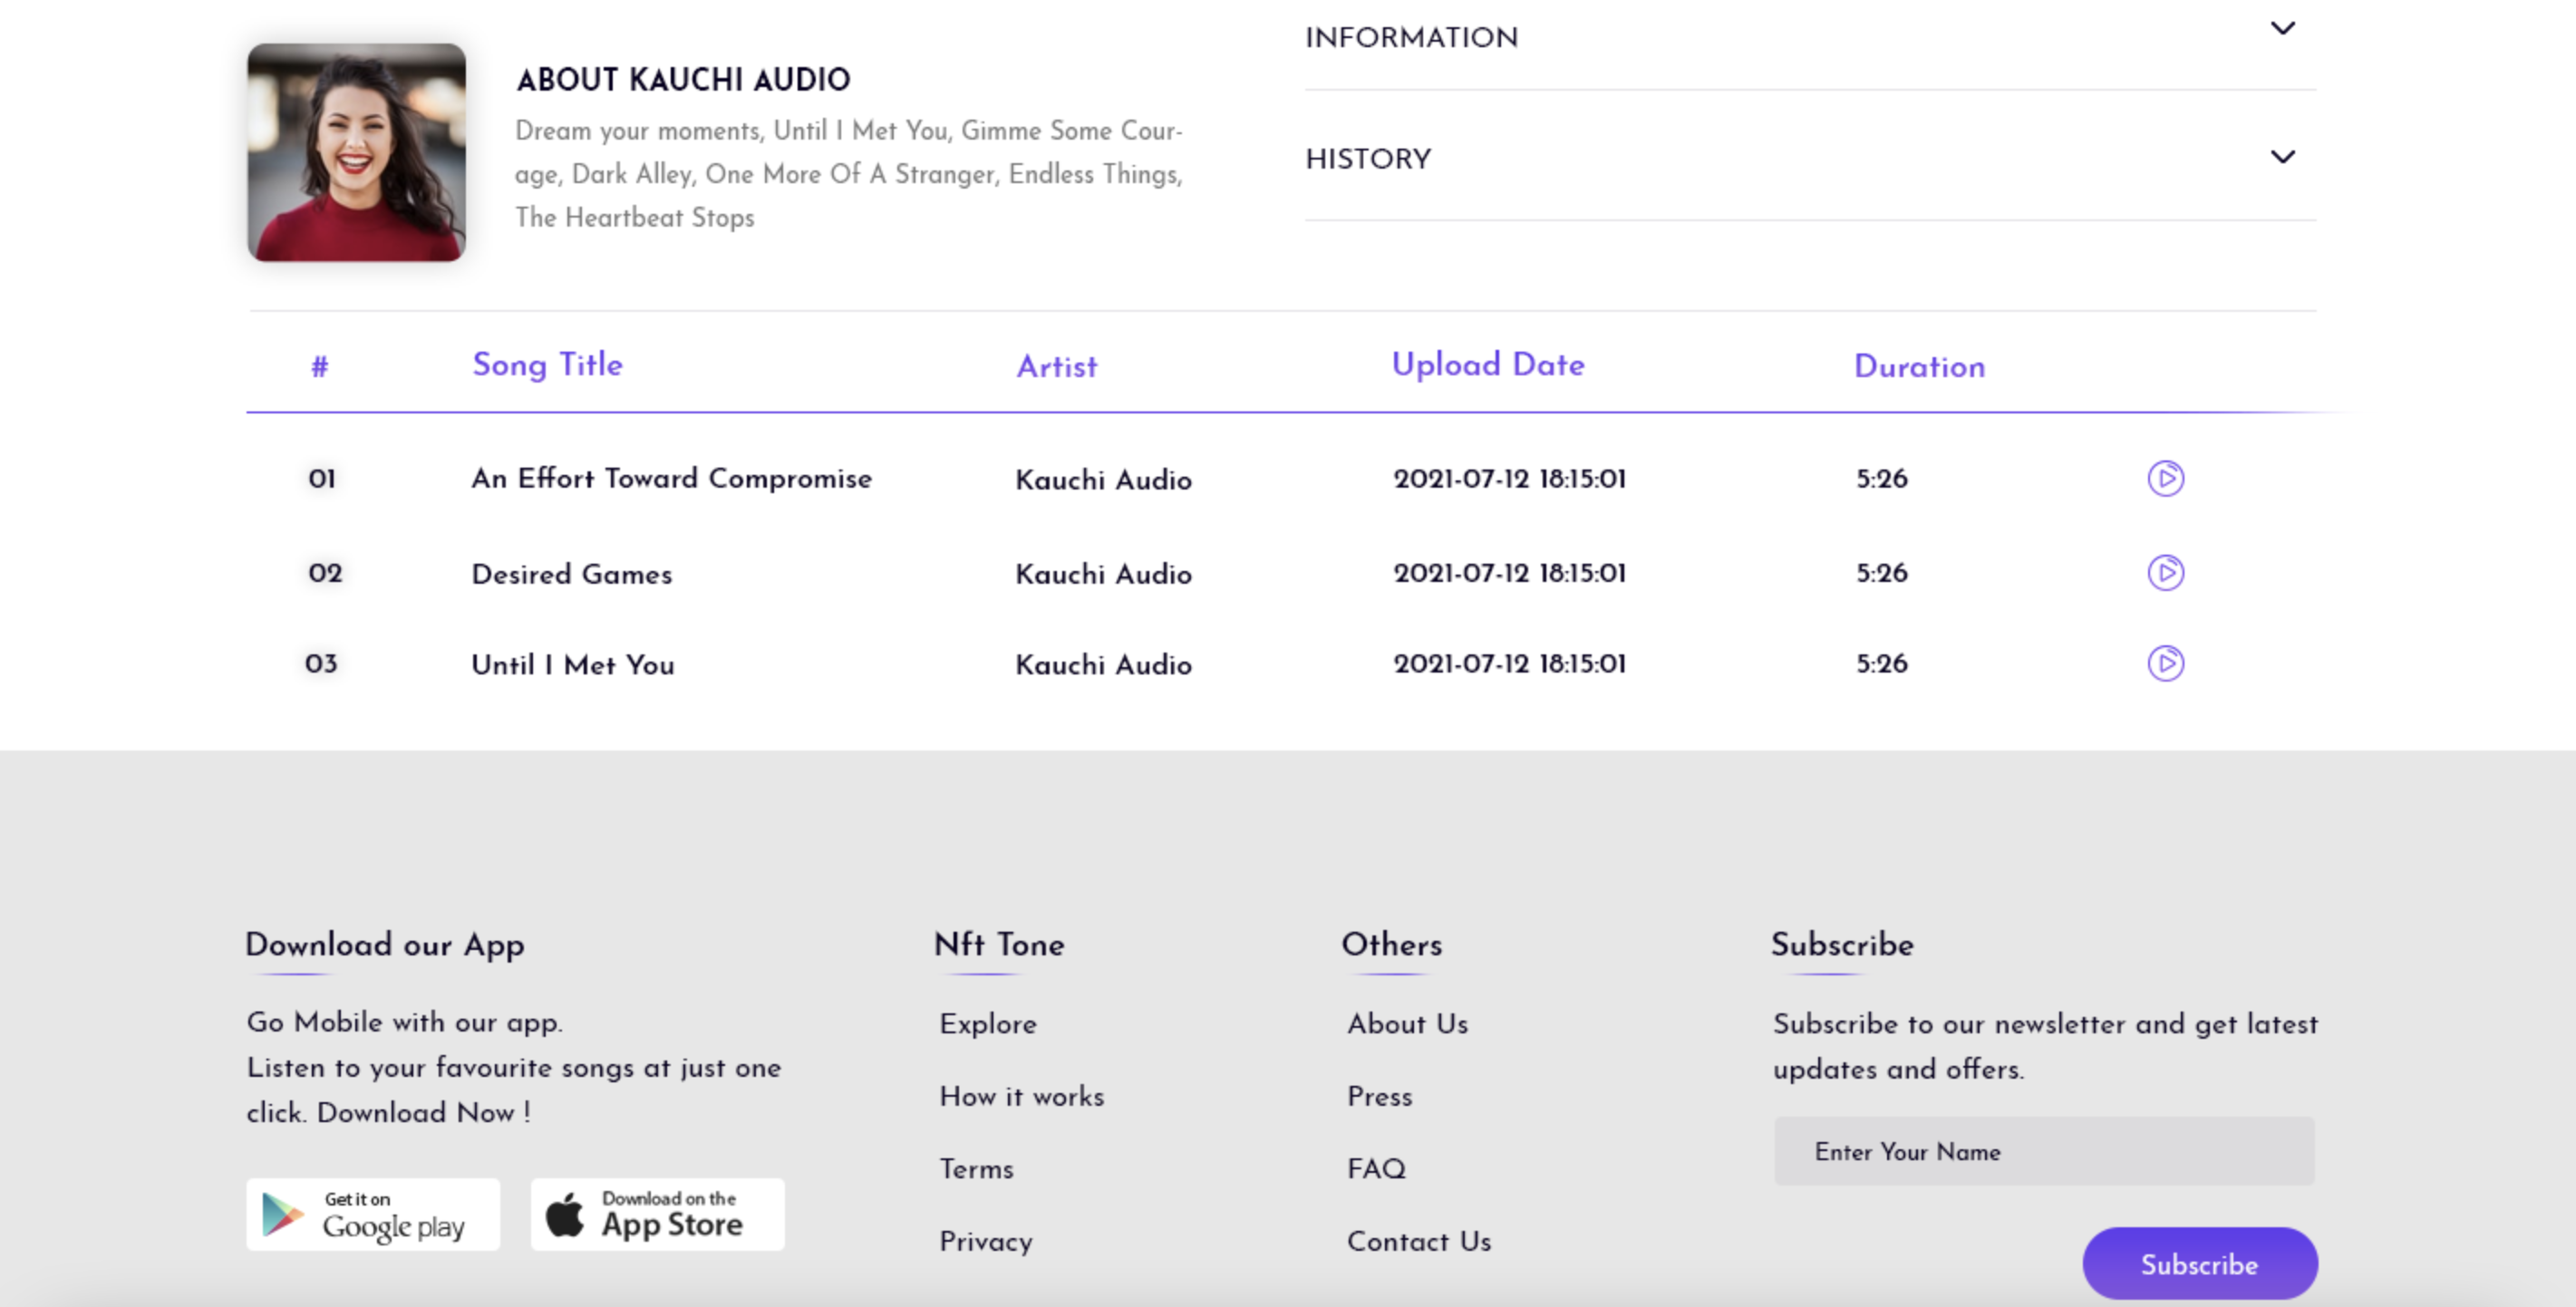The height and width of the screenshot is (1307, 2576).
Task: Go to Contact Us page
Action: coord(1418,1241)
